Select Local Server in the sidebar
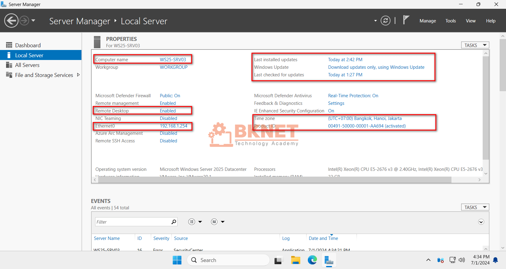Image resolution: width=506 pixels, height=269 pixels. pyautogui.click(x=41, y=55)
